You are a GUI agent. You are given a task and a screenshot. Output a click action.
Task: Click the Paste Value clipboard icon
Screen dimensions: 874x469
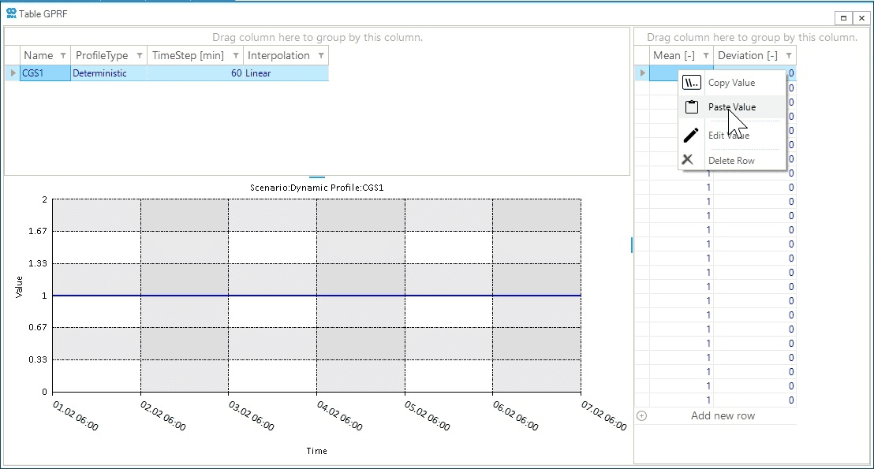[691, 106]
